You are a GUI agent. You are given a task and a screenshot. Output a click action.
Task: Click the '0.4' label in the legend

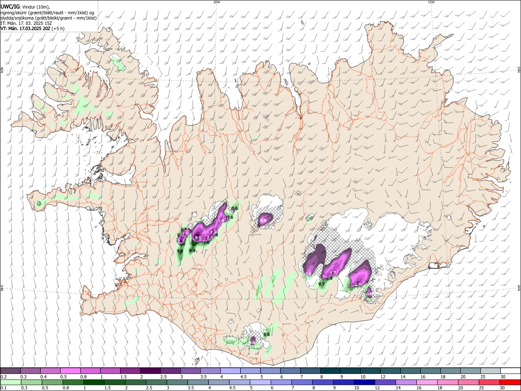[x=43, y=376]
